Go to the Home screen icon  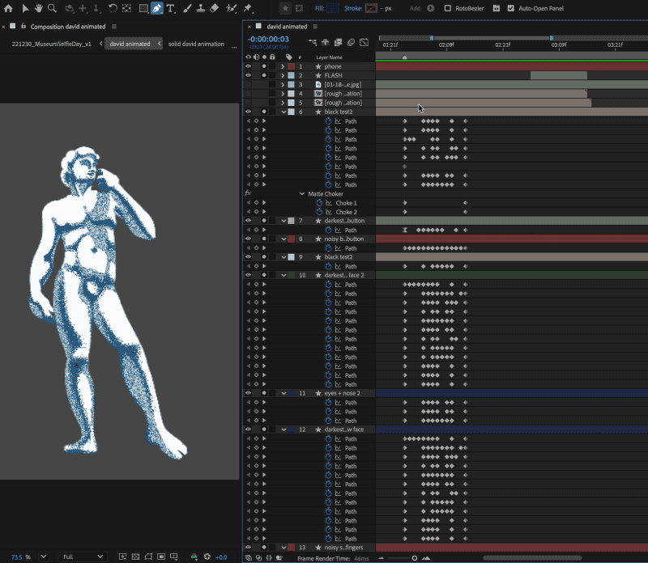click(8, 8)
